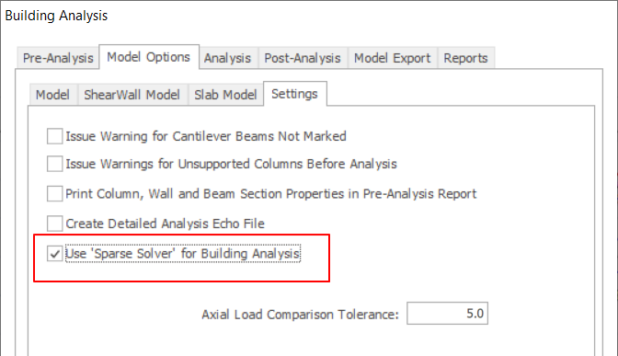
Task: Select the Settings sub-tab
Action: click(x=294, y=94)
